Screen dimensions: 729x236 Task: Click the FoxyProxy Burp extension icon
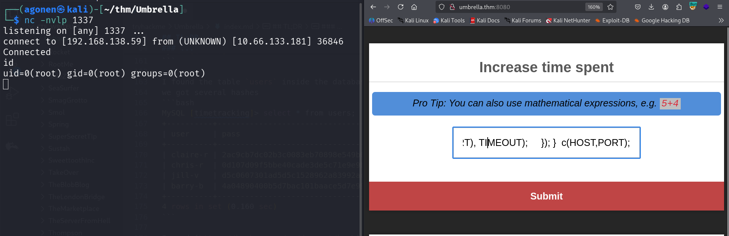click(x=693, y=6)
